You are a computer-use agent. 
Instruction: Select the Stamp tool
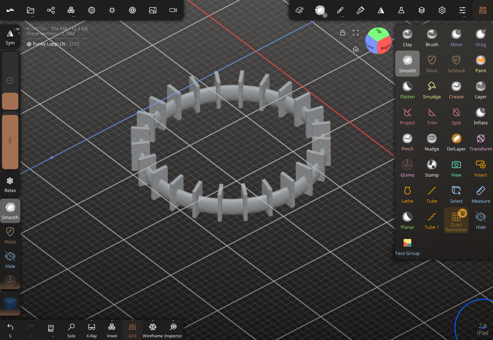click(x=432, y=168)
